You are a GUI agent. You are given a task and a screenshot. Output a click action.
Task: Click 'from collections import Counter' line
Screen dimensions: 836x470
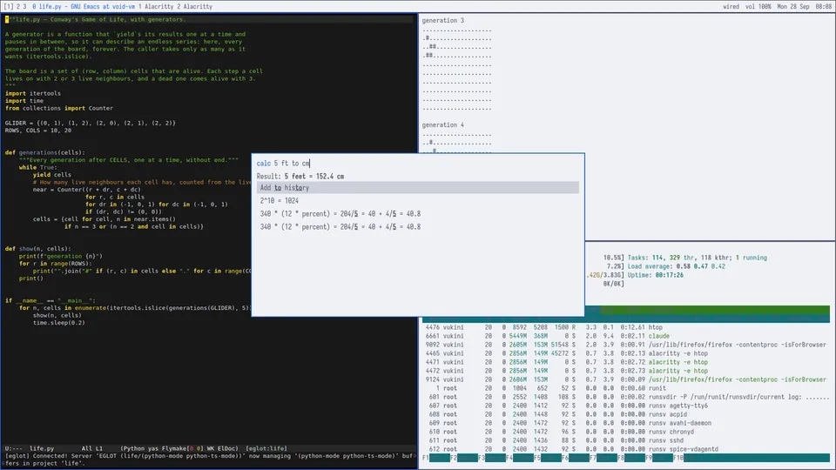pos(58,108)
